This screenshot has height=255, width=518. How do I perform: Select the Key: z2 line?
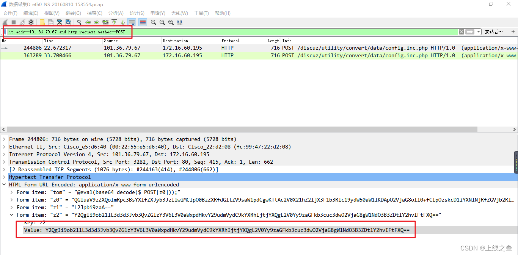tap(35, 222)
